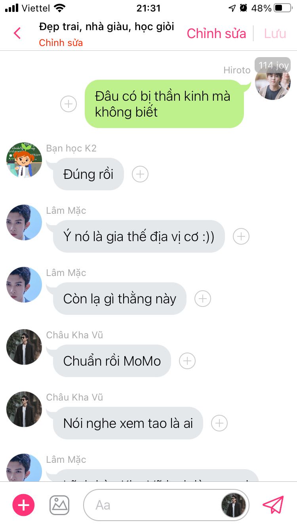Switch sender via avatar in input field
297x529 pixels.
(x=234, y=505)
